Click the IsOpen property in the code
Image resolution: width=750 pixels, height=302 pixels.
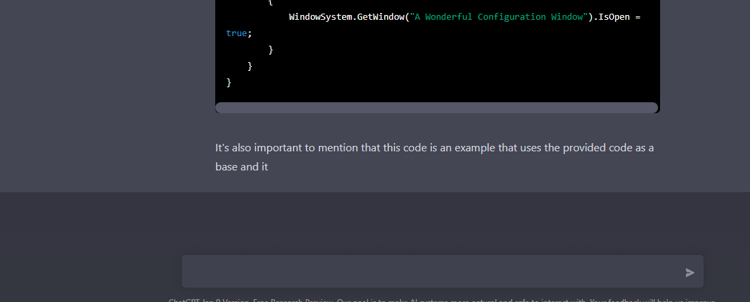coord(614,17)
